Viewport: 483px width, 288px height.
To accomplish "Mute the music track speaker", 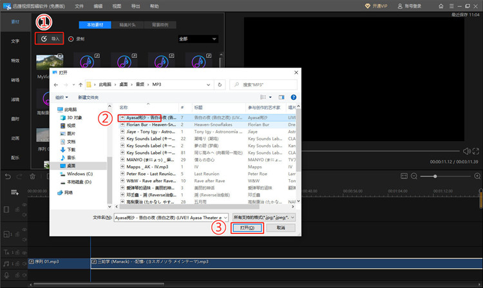I will point(24,264).
